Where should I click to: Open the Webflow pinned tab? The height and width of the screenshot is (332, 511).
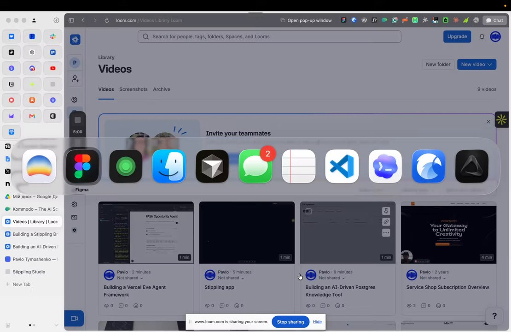click(12, 36)
